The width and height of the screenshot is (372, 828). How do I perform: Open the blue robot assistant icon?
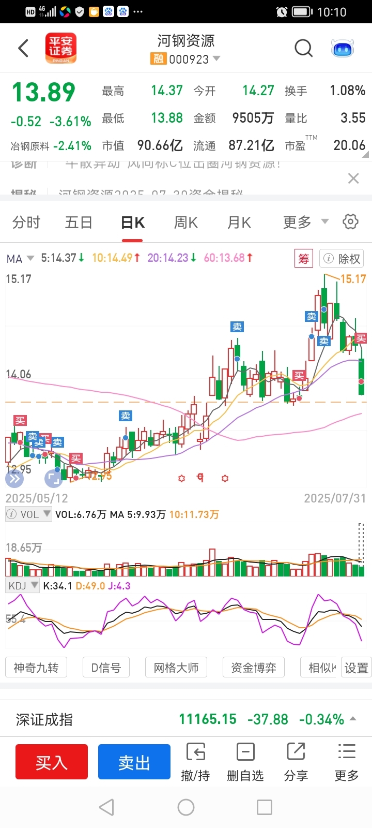(343, 49)
